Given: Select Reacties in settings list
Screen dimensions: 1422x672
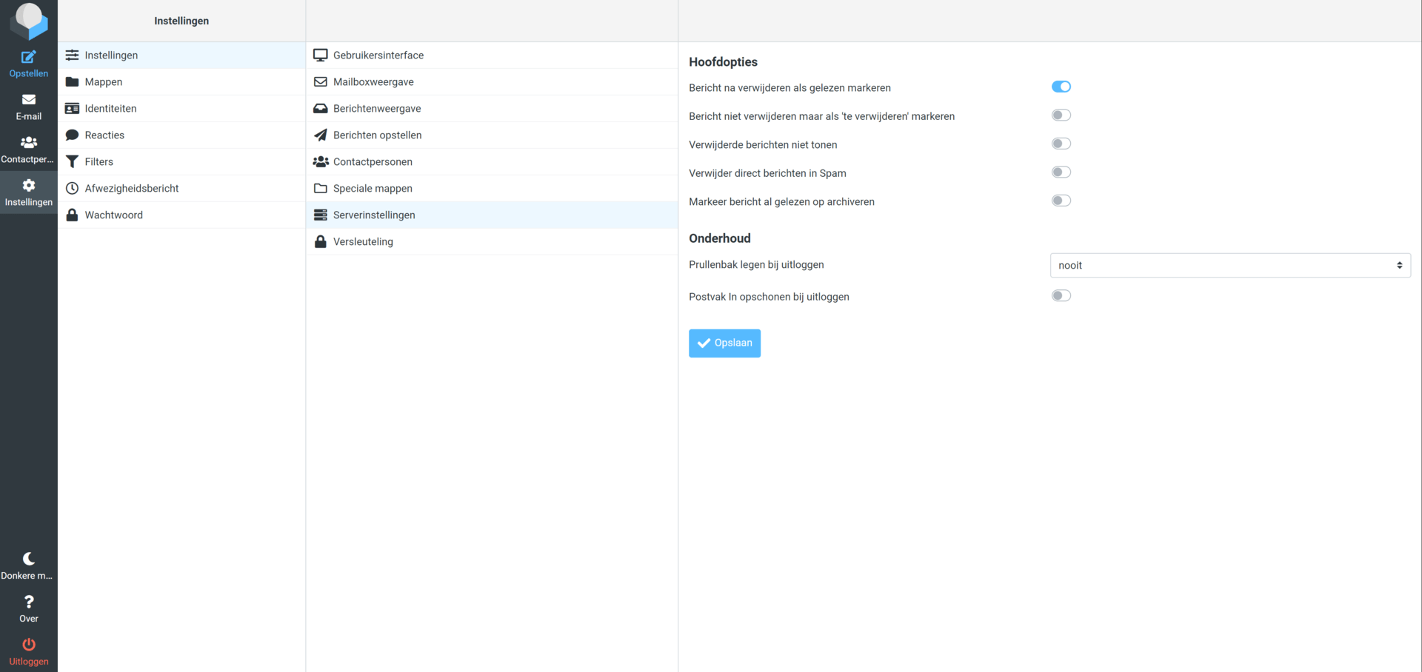Looking at the screenshot, I should [181, 135].
